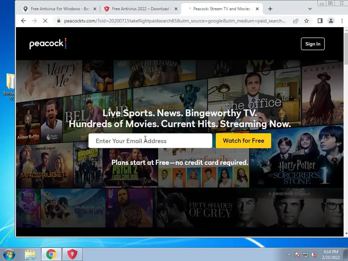
Task: Open the Marry Me poster
Action: 49,80
